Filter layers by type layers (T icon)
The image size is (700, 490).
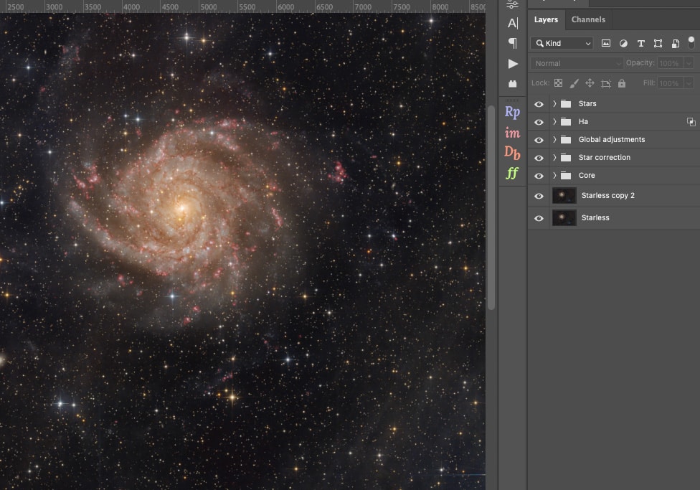pos(640,43)
